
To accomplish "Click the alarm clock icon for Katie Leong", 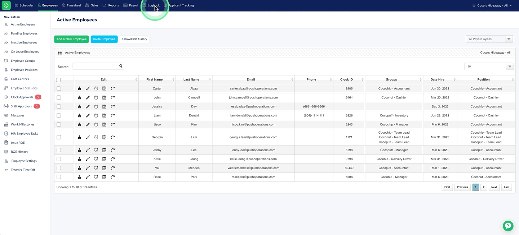I will (96, 159).
